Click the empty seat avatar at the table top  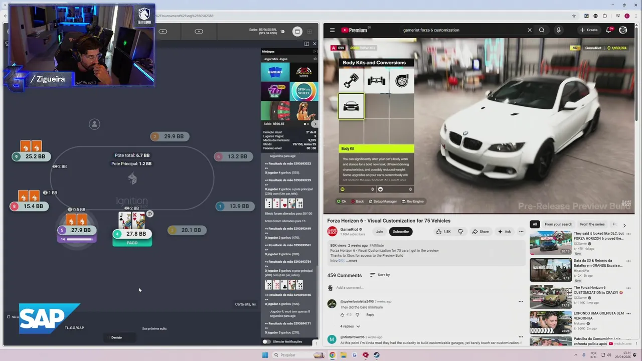(x=94, y=124)
